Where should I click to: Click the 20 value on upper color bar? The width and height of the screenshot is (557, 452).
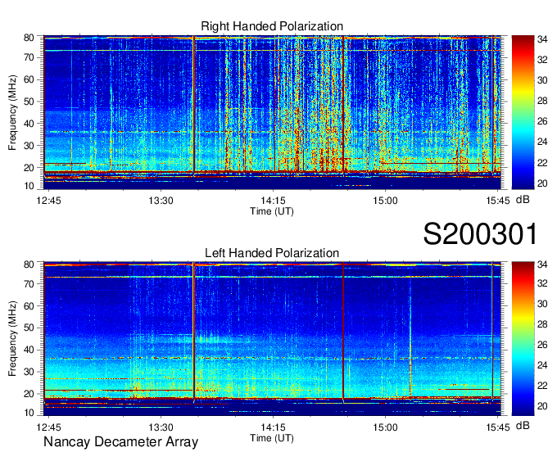[x=542, y=183]
